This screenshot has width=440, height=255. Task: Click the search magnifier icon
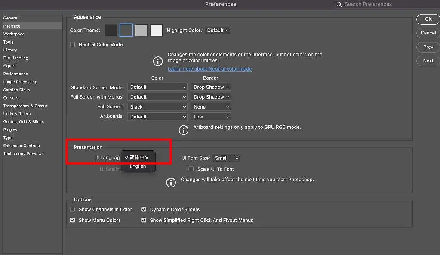click(339, 4)
